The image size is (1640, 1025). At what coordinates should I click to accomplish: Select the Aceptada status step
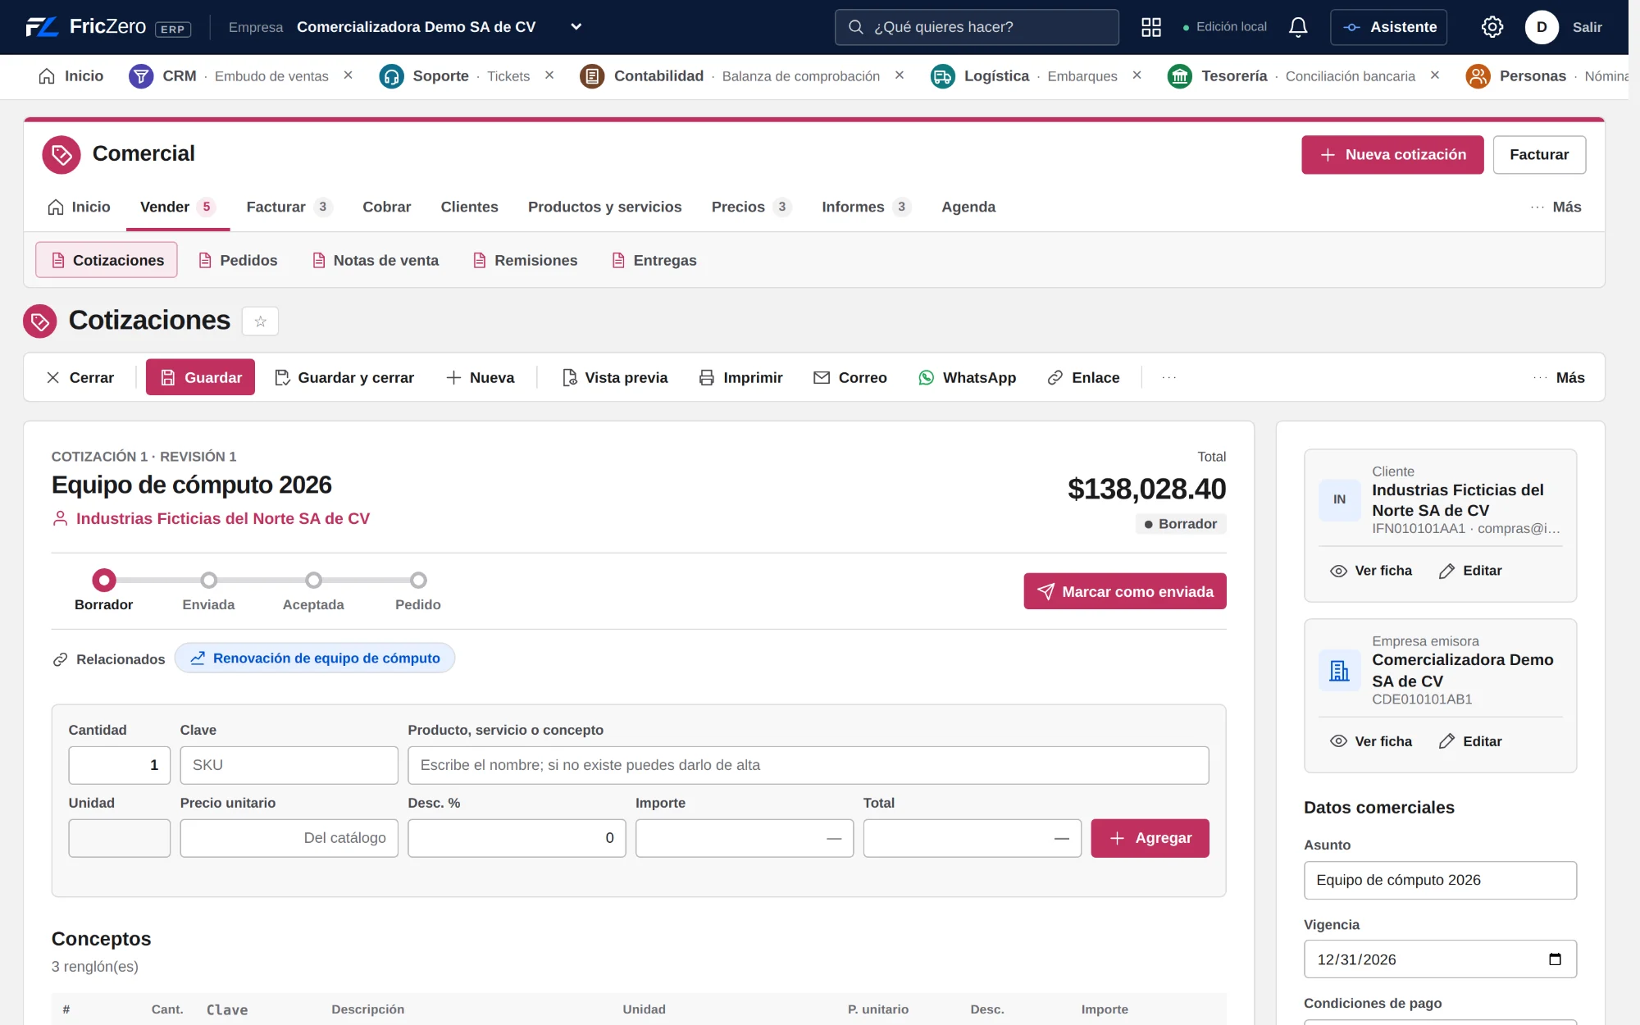[x=313, y=590]
